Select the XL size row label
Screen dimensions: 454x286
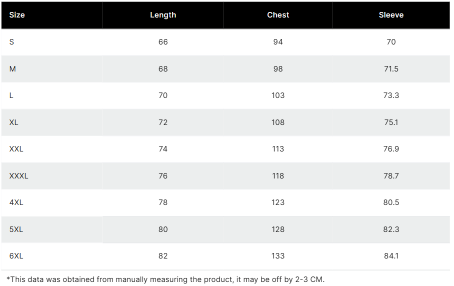pyautogui.click(x=13, y=122)
